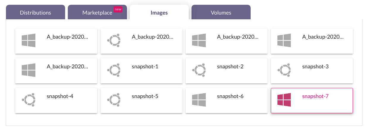Select the highlighted snapshot-7 label
Viewport: 369px width, 134px height.
point(315,96)
